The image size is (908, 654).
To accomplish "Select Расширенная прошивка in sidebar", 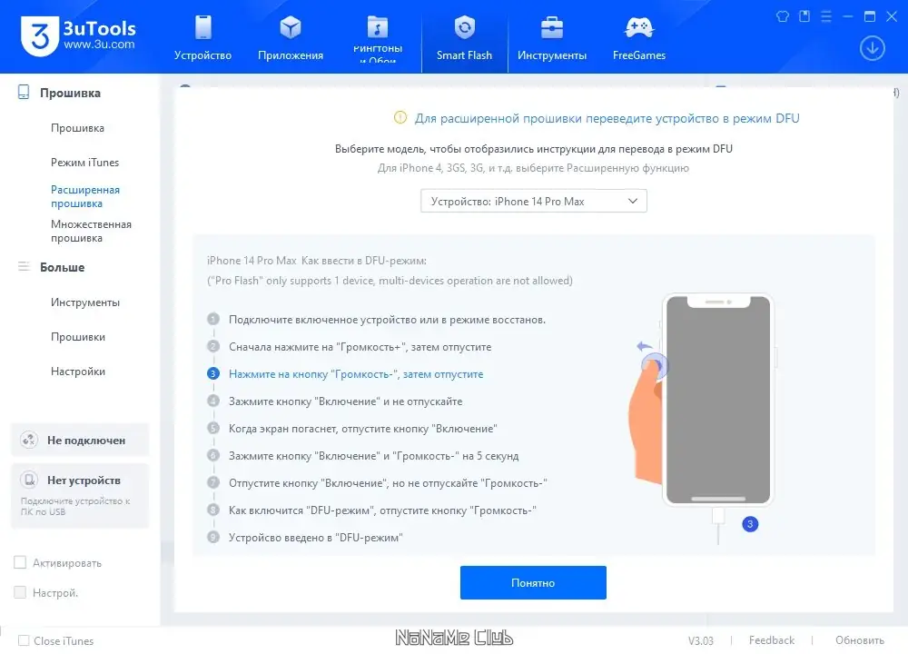I will pos(85,196).
